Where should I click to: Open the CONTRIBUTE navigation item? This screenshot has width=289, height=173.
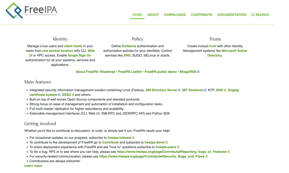202,15
